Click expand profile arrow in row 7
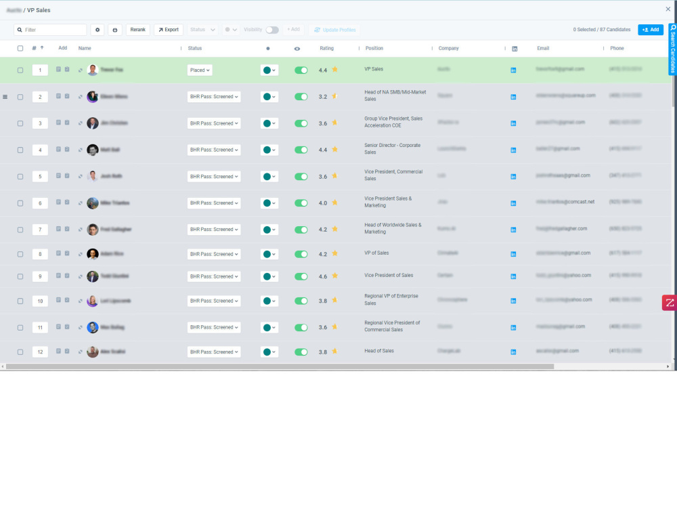 click(x=81, y=230)
